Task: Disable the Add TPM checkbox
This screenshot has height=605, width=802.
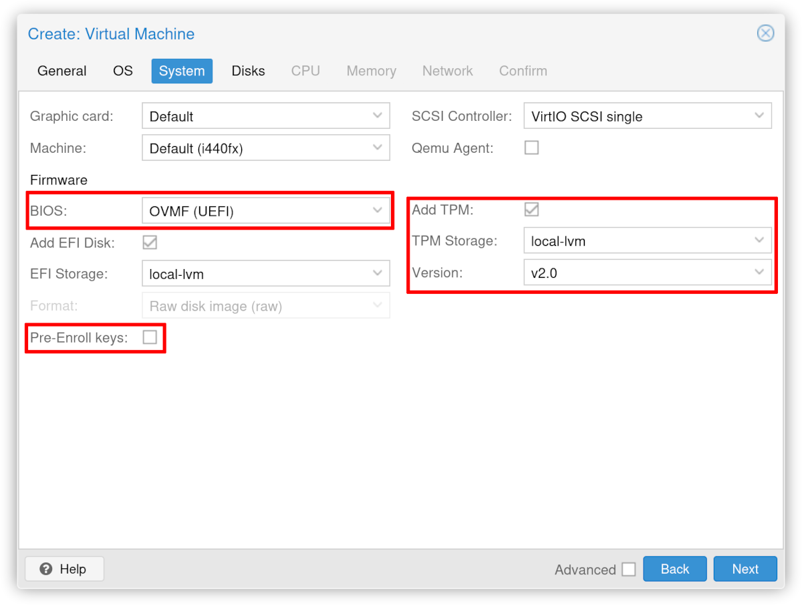Action: pos(531,209)
